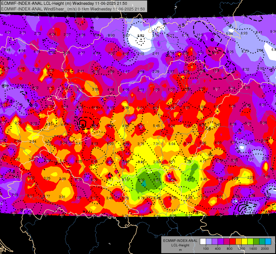This screenshot has height=254, width=276.
Task: Click the legend's LCL-Height label
Action: [x=180, y=245]
